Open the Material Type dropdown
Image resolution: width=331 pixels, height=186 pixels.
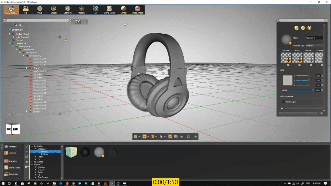pos(313,45)
